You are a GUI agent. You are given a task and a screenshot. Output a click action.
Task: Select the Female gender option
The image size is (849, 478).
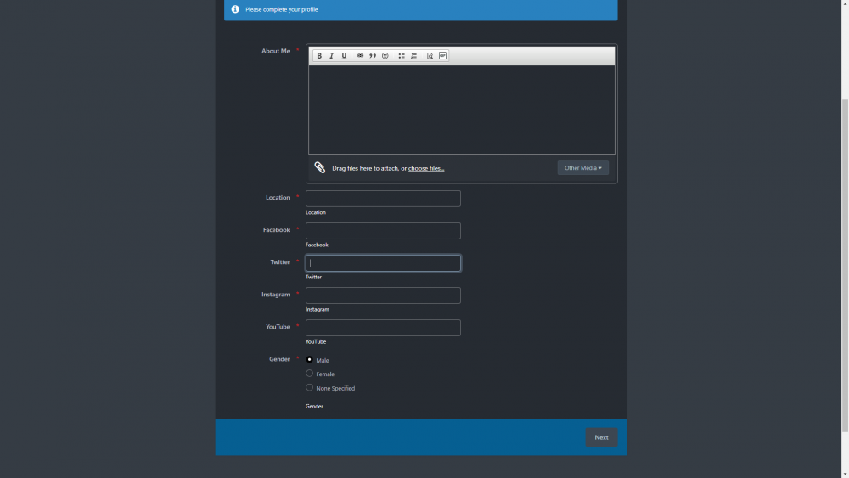pos(310,373)
